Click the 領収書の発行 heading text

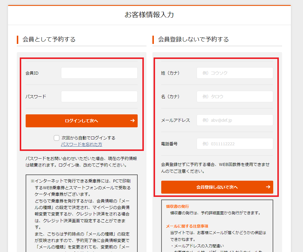(x=177, y=206)
